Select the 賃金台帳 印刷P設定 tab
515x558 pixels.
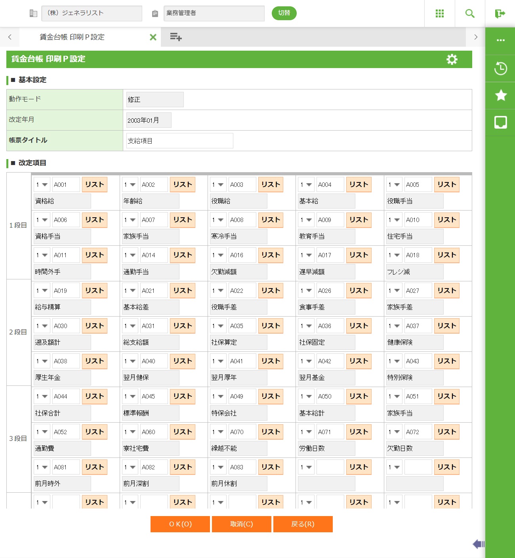(x=72, y=37)
